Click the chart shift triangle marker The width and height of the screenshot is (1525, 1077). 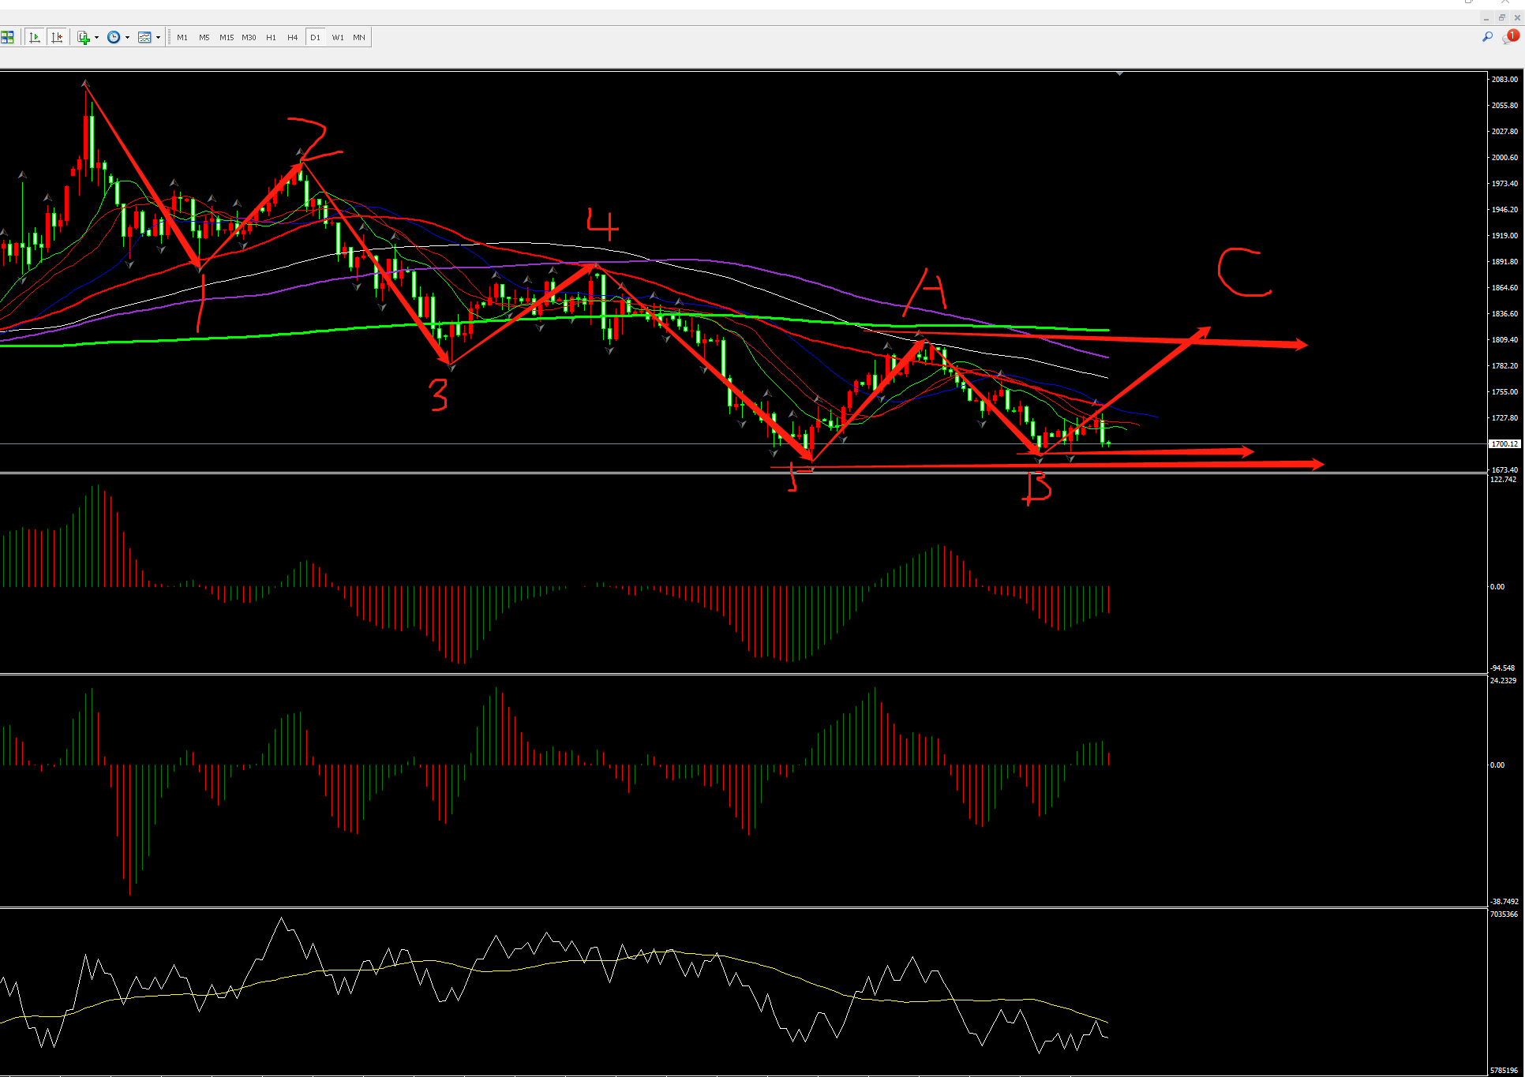click(1119, 73)
